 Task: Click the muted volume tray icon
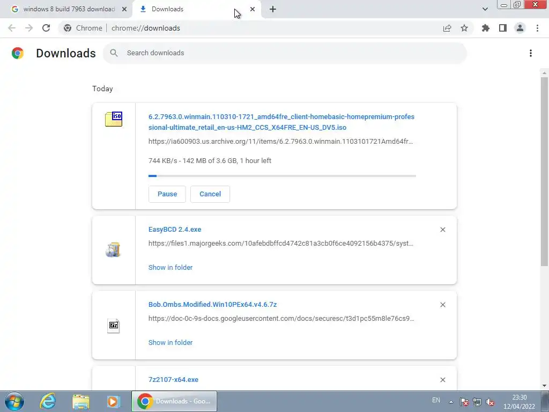(x=490, y=402)
